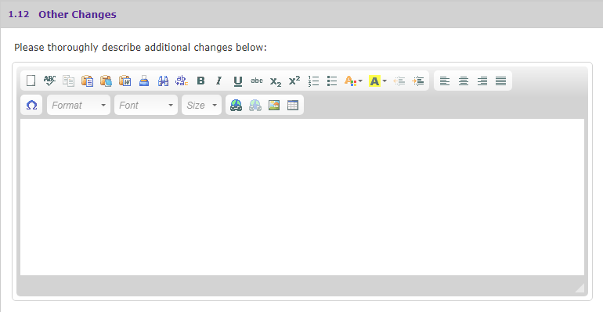The image size is (603, 312).
Task: Open the Size dropdown
Action: click(201, 105)
